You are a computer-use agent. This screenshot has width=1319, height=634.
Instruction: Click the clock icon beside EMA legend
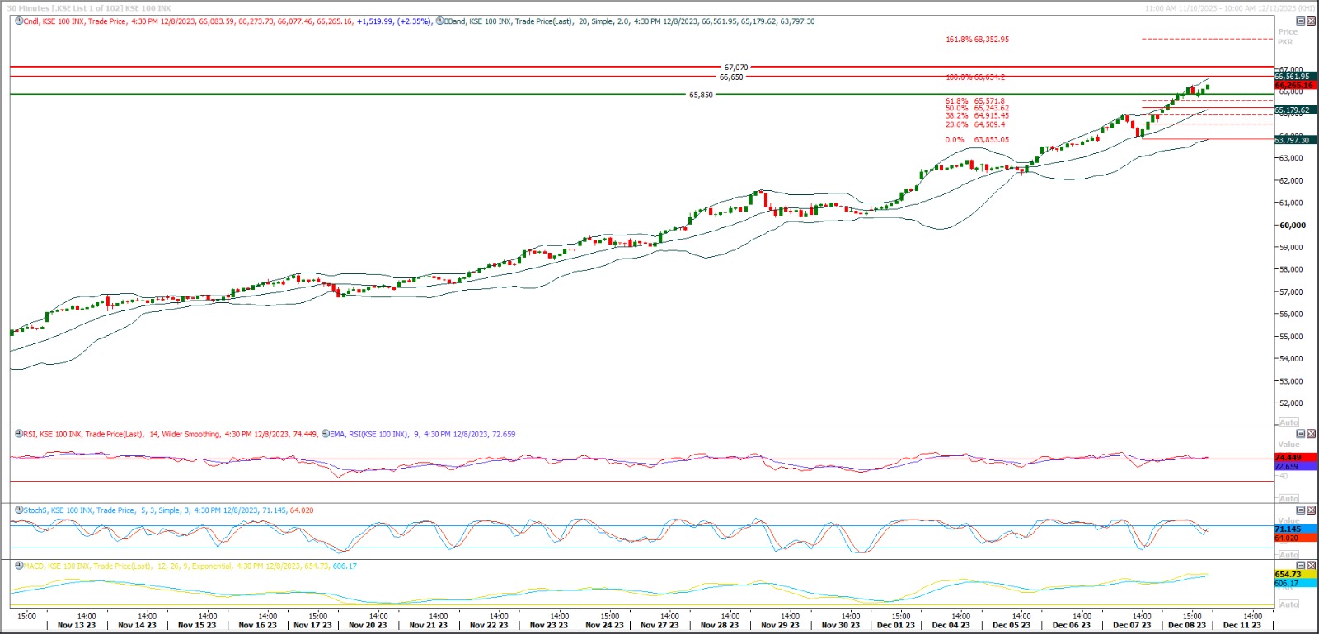pyautogui.click(x=325, y=434)
